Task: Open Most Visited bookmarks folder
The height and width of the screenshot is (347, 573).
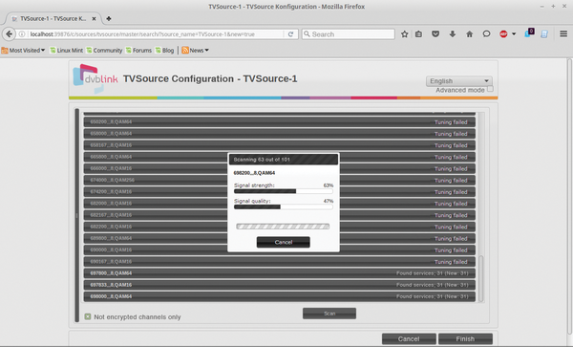Action: (x=23, y=50)
